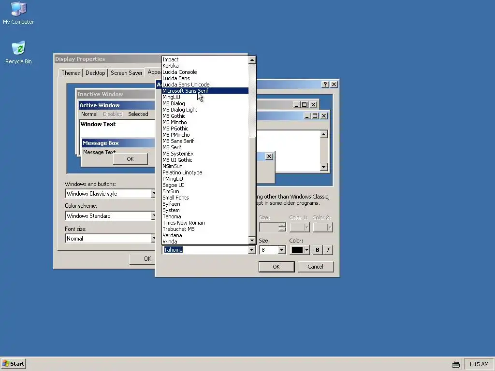Click the Tahoma font input field
Image resolution: width=495 pixels, height=371 pixels.
pyautogui.click(x=205, y=250)
